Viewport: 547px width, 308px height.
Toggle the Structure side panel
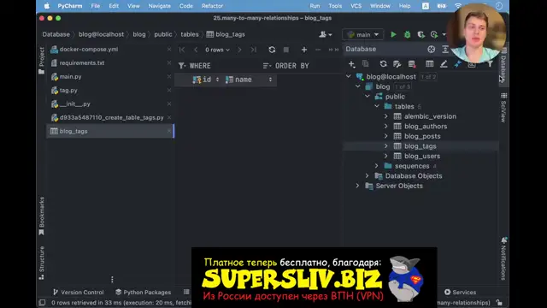pyautogui.click(x=42, y=263)
